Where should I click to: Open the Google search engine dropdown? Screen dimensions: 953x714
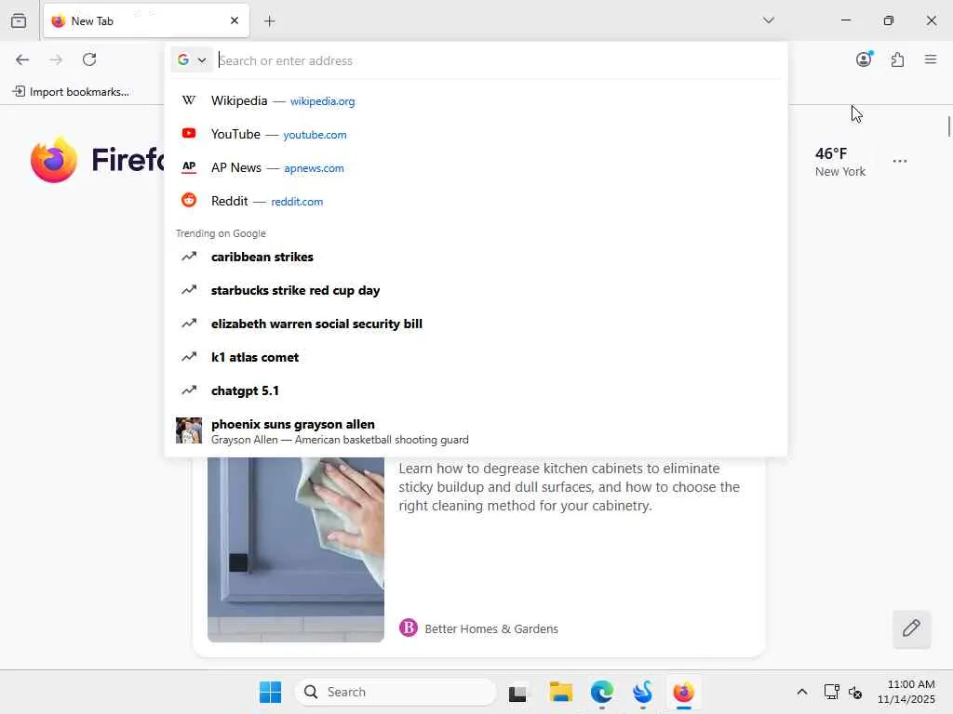click(192, 60)
